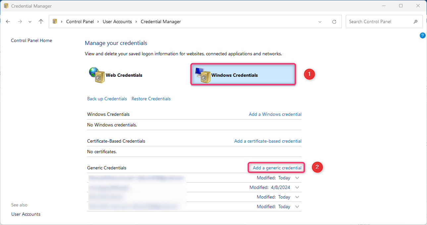This screenshot has width=427, height=225.
Task: Click the back navigation arrow
Action: tap(8, 22)
